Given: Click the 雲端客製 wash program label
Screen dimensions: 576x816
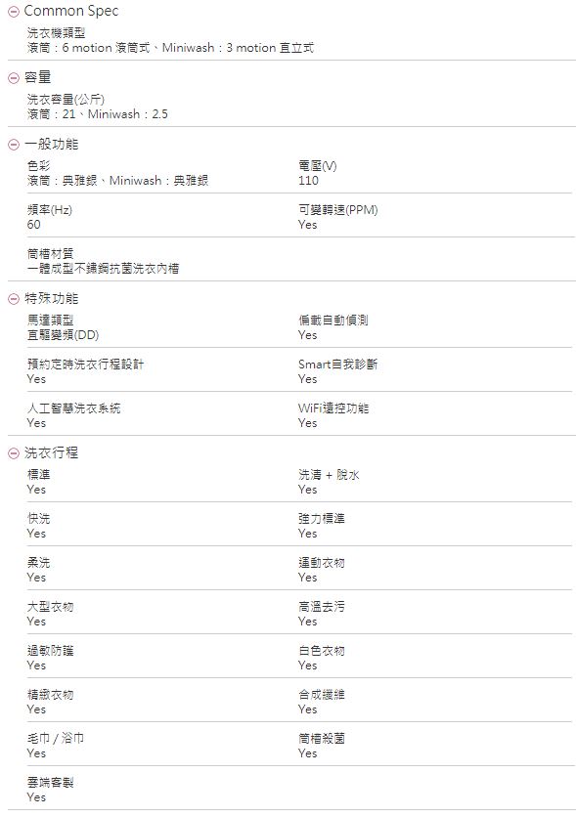Looking at the screenshot, I should click(51, 782).
